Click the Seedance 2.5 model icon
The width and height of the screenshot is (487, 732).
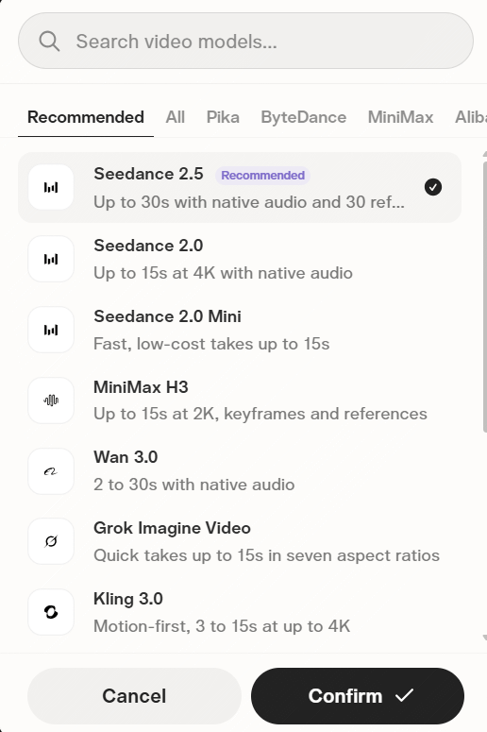(x=51, y=187)
